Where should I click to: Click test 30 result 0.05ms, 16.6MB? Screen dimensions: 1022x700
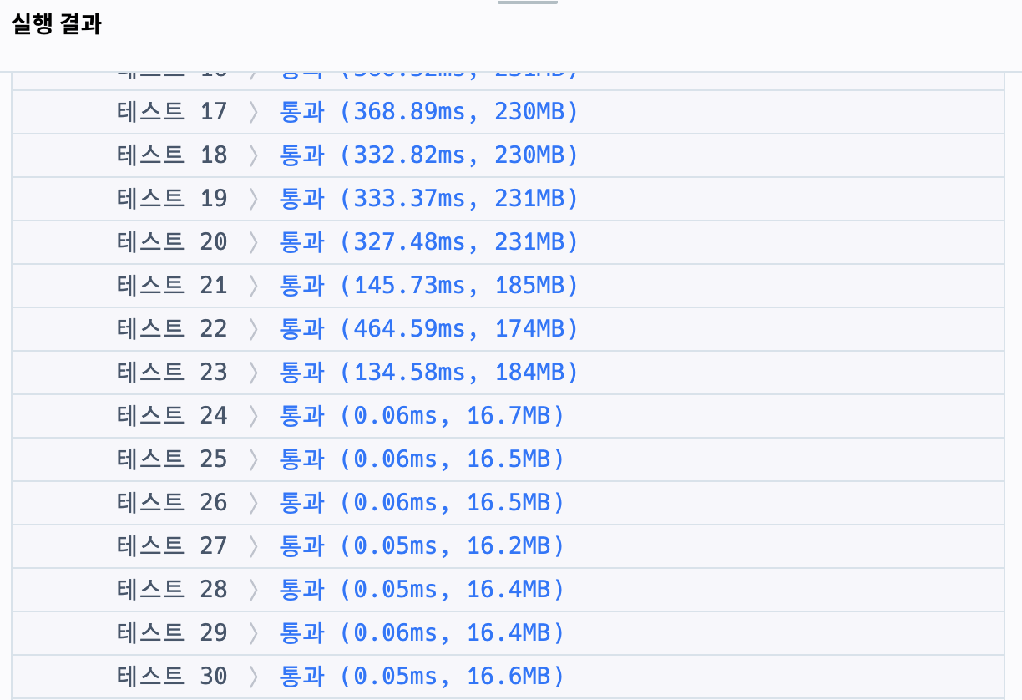[422, 676]
